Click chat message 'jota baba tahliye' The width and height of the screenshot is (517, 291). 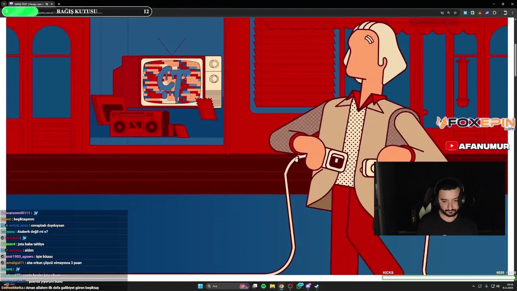31,244
